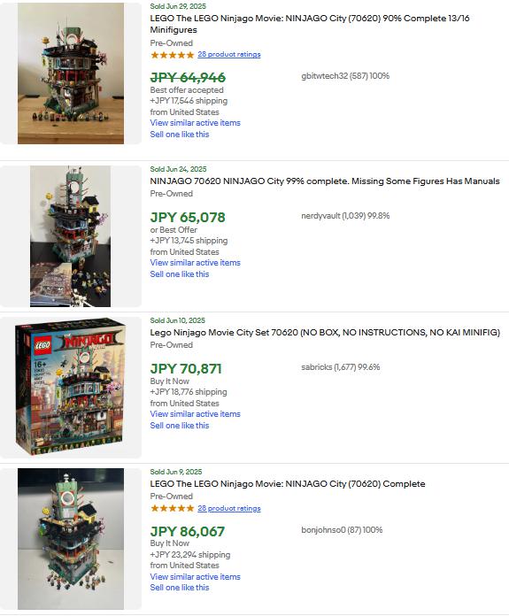
Task: Open the NINJAGO City (70620) Complete listing title
Action: coord(288,483)
